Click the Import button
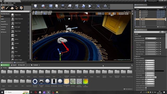This screenshot has height=94, width=167. pos(14,65)
